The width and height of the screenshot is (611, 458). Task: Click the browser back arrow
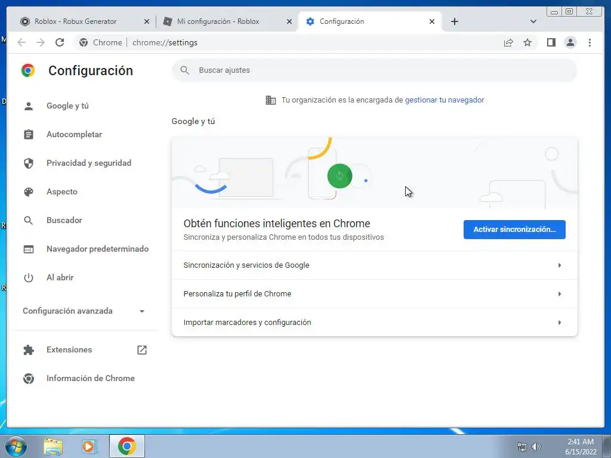coord(21,42)
